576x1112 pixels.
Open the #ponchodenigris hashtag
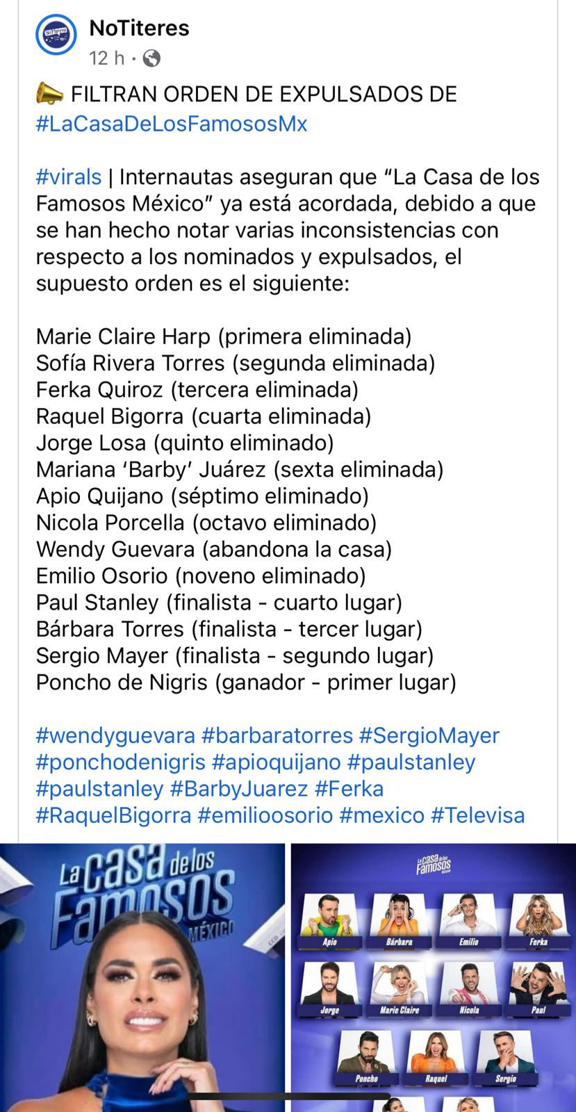[121, 762]
